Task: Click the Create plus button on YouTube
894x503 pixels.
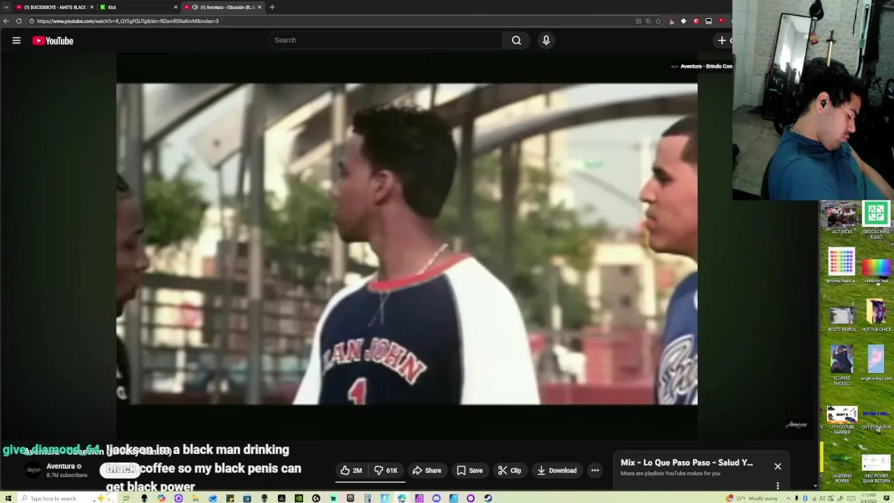Action: coord(722,41)
